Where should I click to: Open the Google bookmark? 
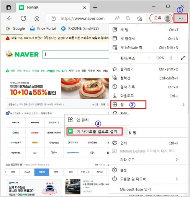(15, 28)
